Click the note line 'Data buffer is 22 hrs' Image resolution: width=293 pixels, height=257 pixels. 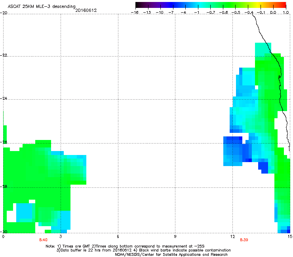[143, 250]
